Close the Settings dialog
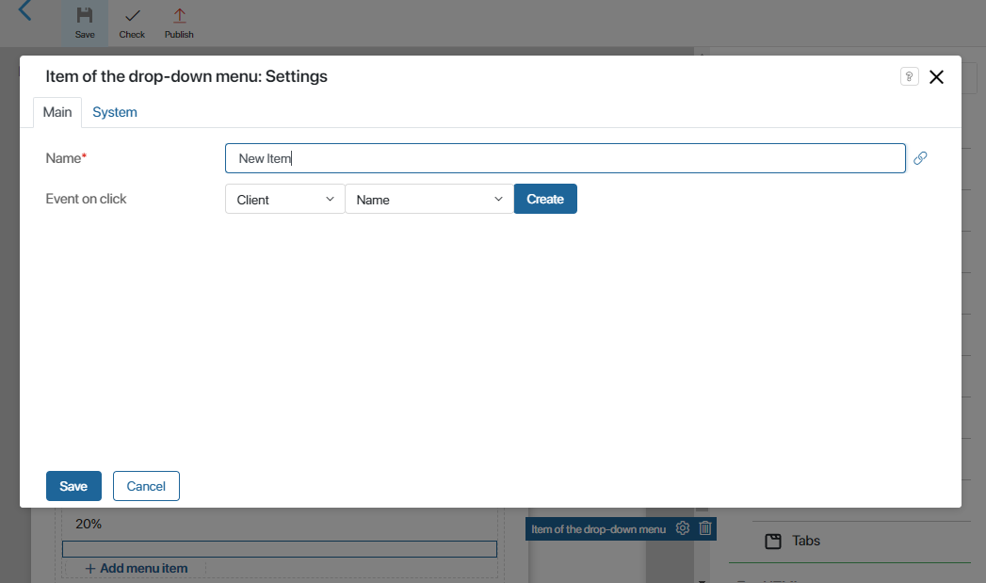 [x=936, y=76]
